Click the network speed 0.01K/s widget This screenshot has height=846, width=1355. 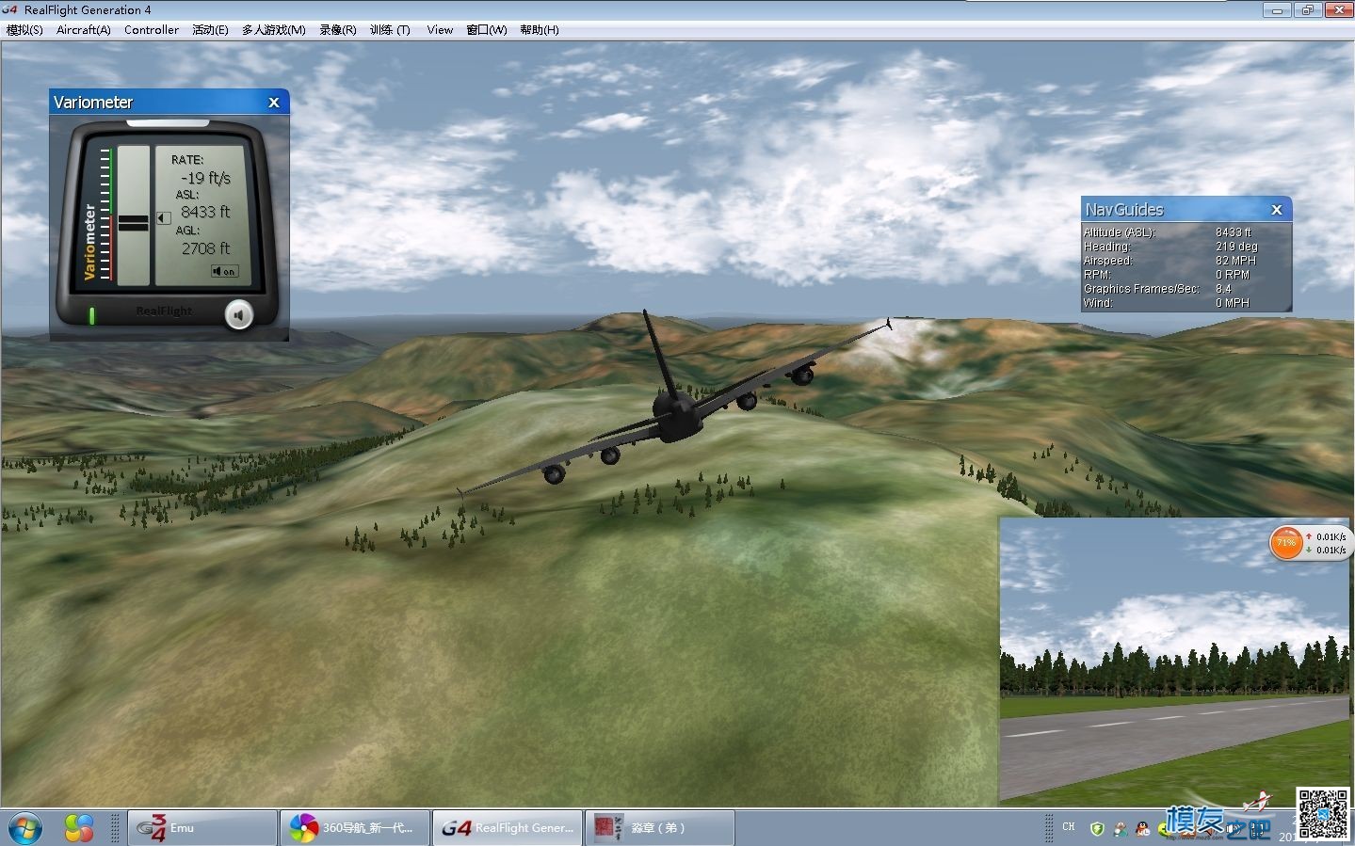(1326, 543)
